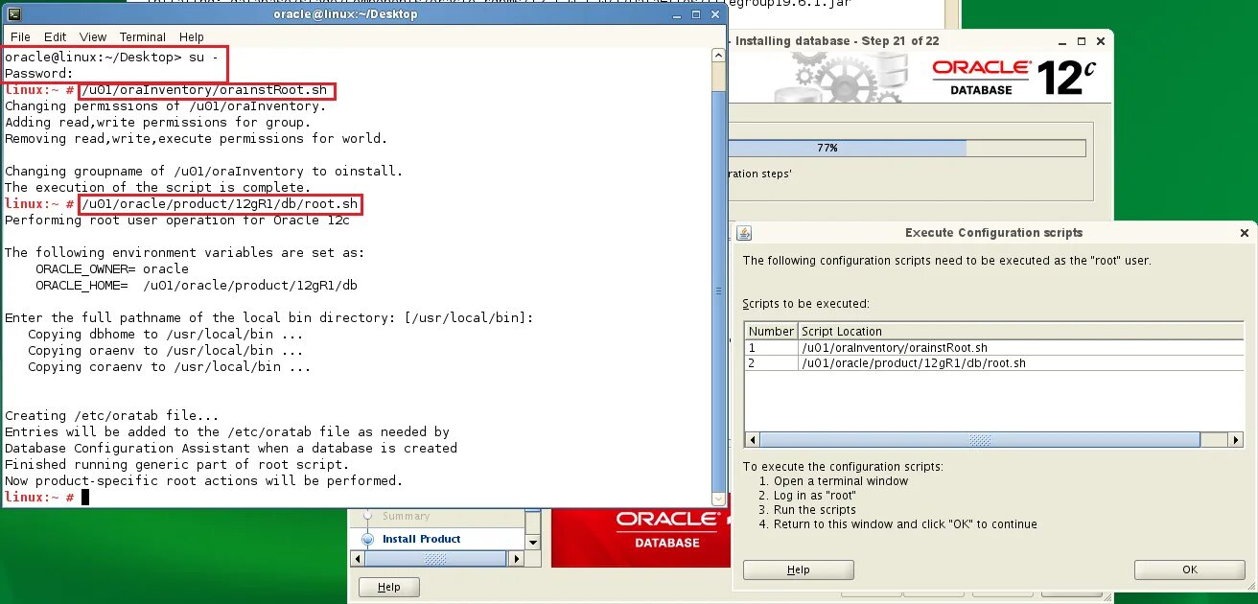Select the /u01/oraInventory/orainstRoot.sh script row
Image resolution: width=1258 pixels, height=604 pixels.
tap(994, 348)
